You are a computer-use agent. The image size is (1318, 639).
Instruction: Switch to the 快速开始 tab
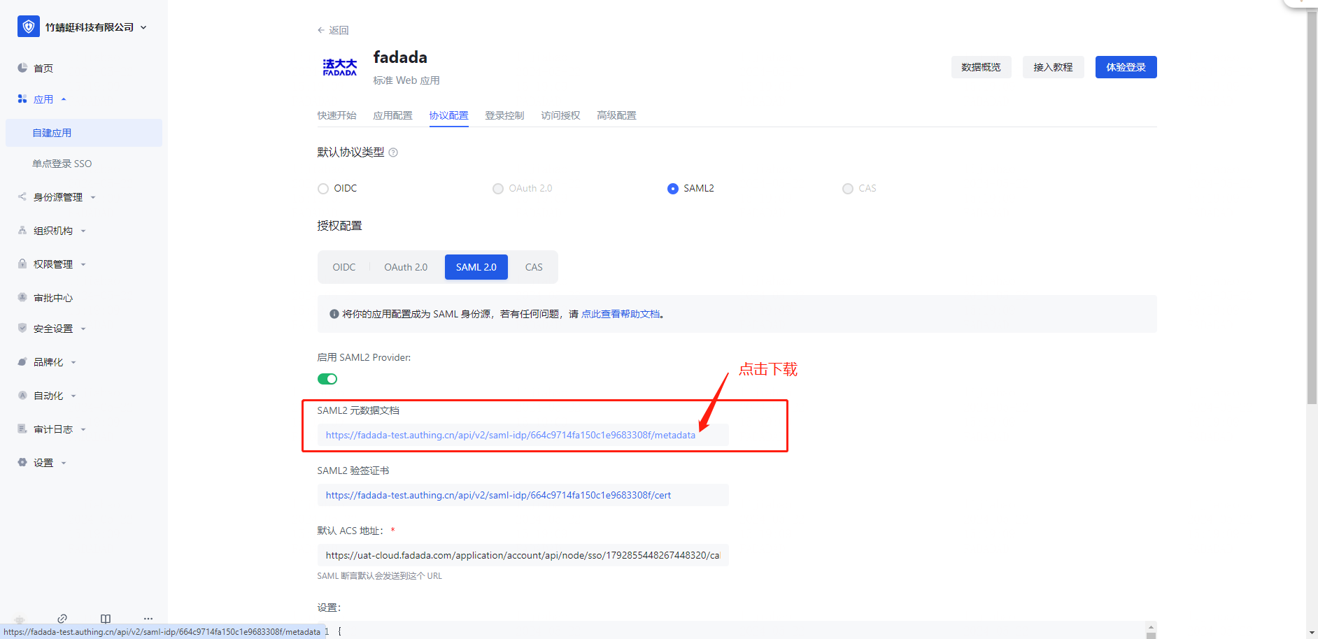point(336,115)
